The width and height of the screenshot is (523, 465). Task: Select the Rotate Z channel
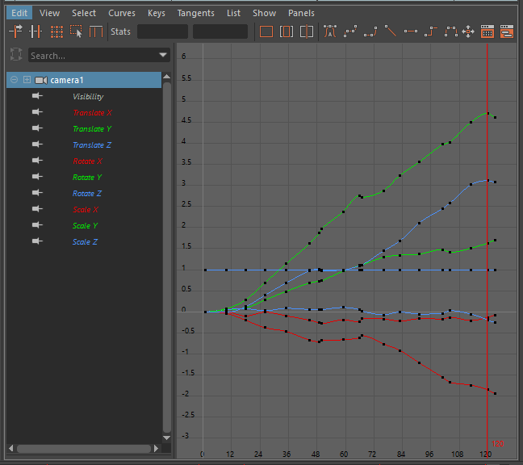click(87, 194)
